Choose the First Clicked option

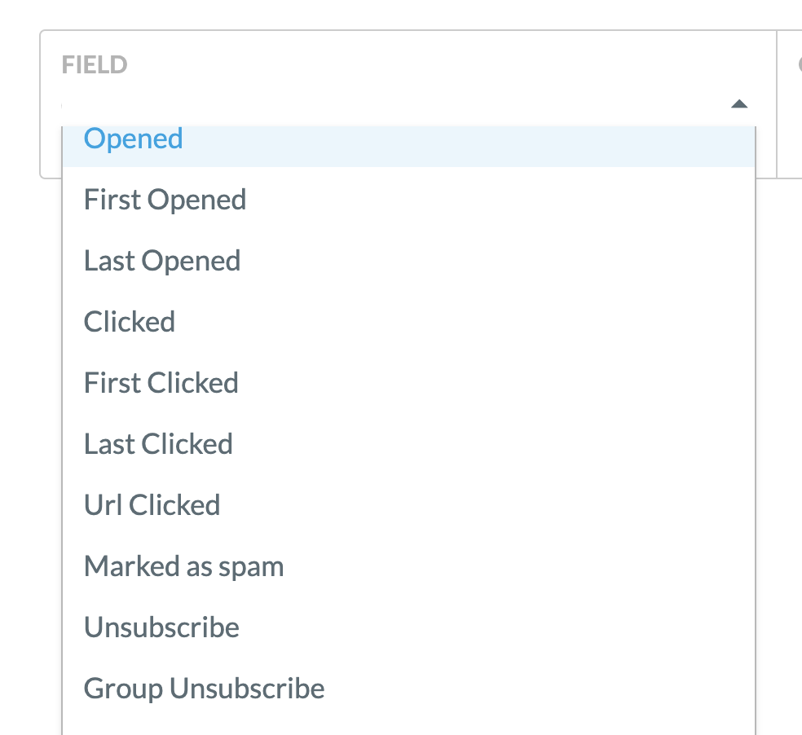(408, 383)
